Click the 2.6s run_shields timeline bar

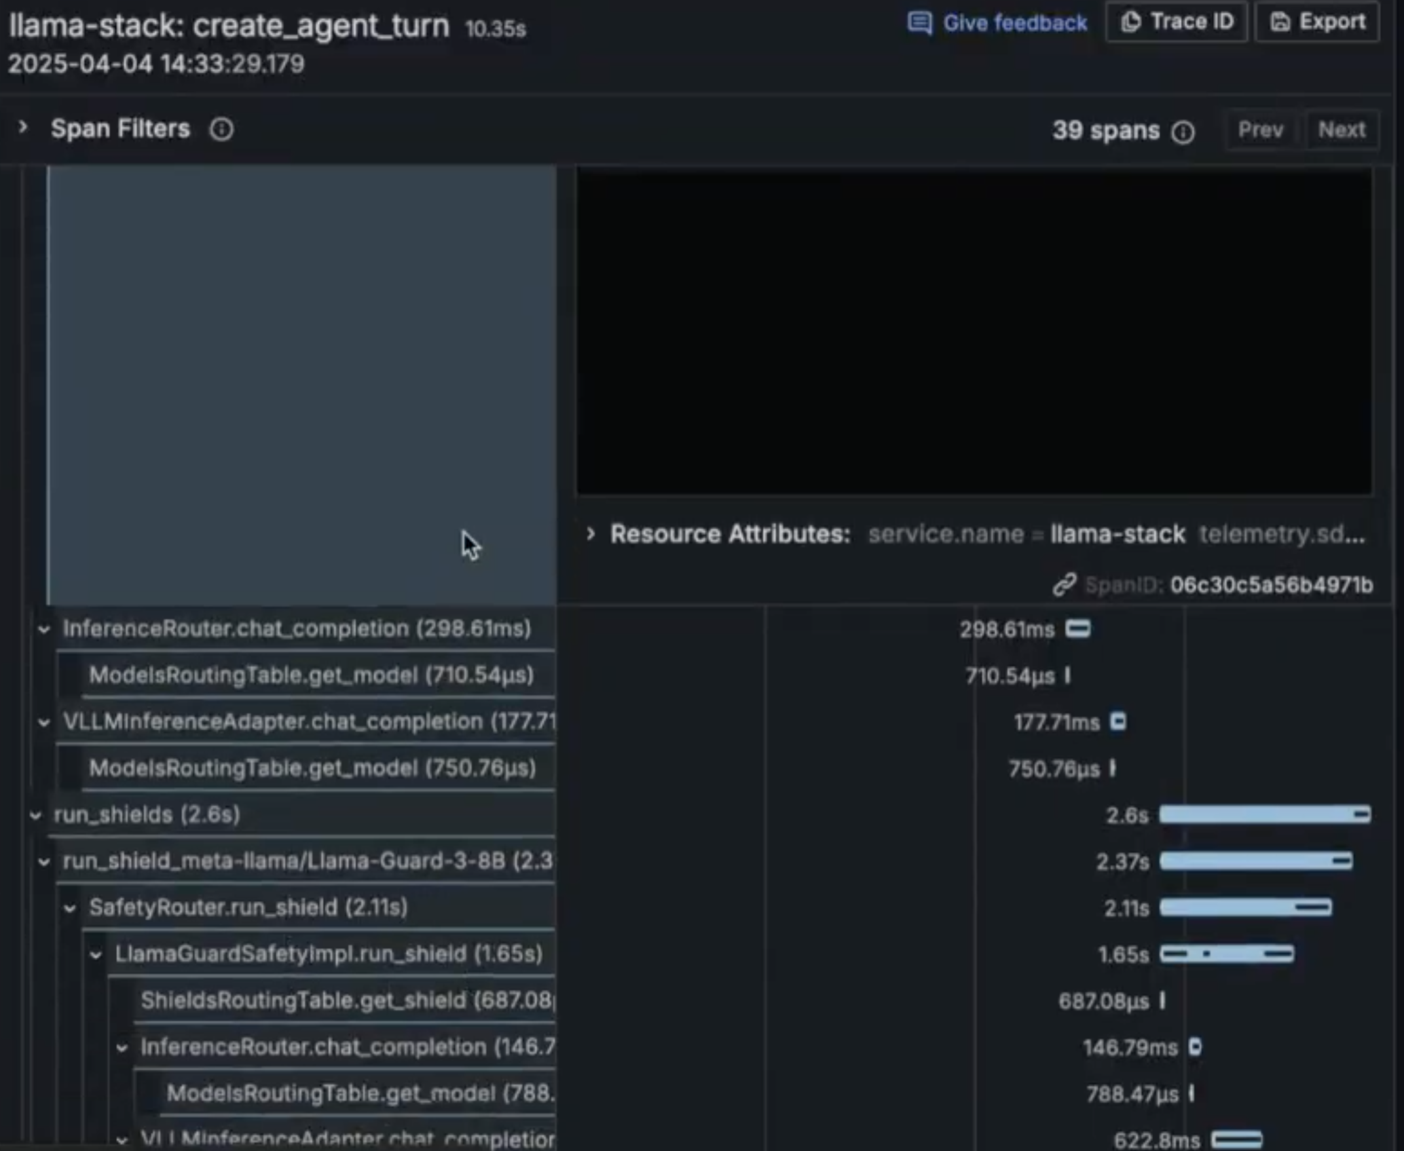point(1265,814)
